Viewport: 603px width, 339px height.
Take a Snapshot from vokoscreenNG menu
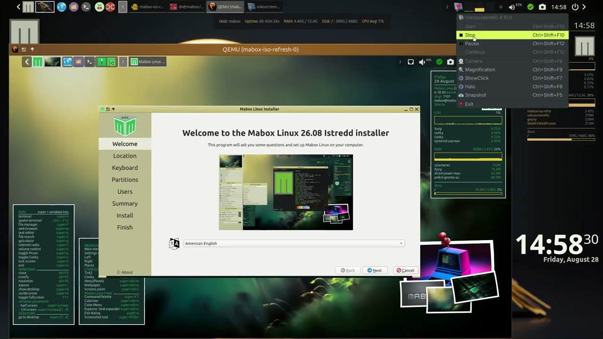coord(513,95)
